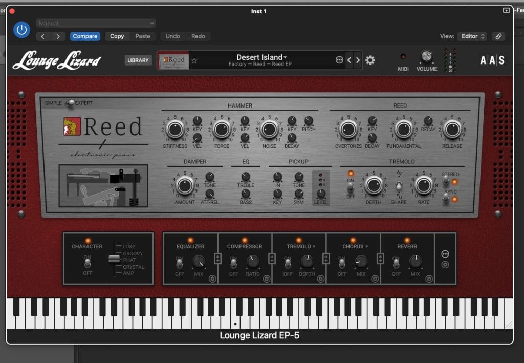
Task: Open the settings gear icon
Action: click(x=370, y=60)
